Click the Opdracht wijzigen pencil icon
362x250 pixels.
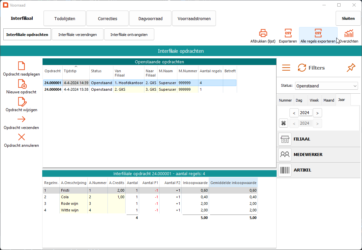pyautogui.click(x=21, y=102)
